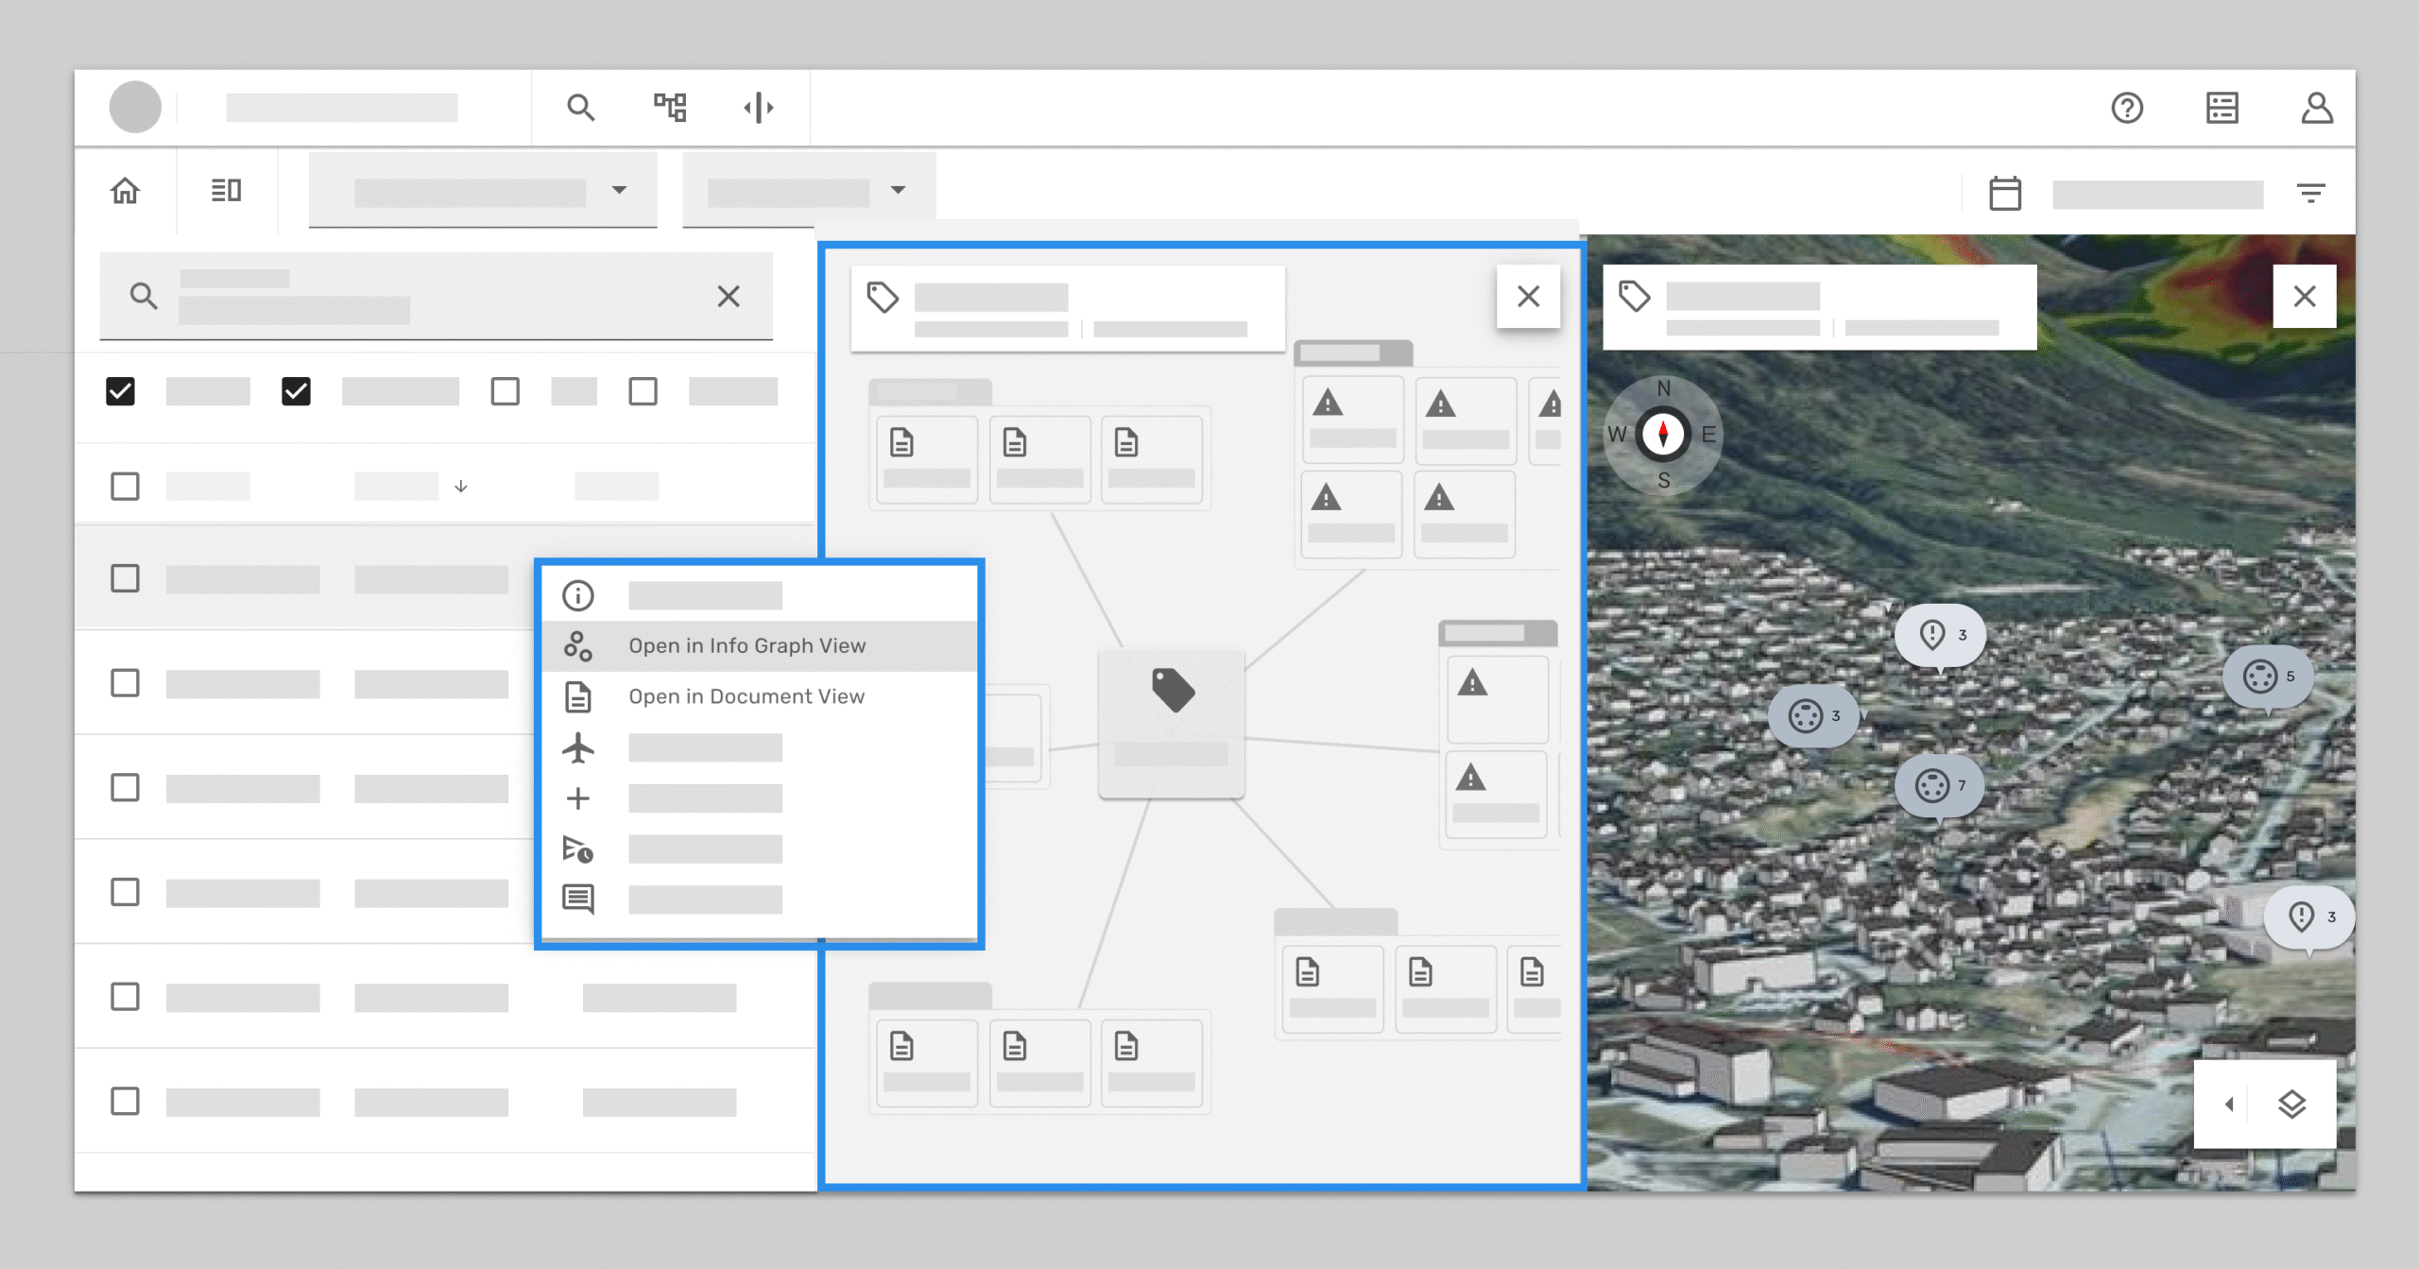Click the search icon in top header
The height and width of the screenshot is (1269, 2419).
pos(580,108)
